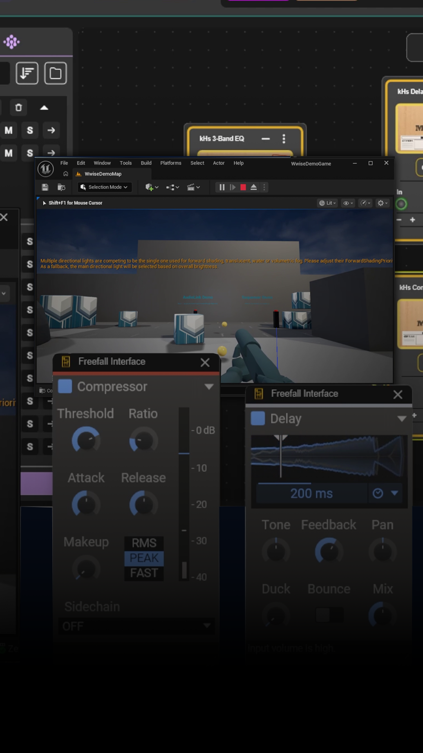Open the Build menu in Unreal
Viewport: 423px width, 753px height.
tap(146, 163)
